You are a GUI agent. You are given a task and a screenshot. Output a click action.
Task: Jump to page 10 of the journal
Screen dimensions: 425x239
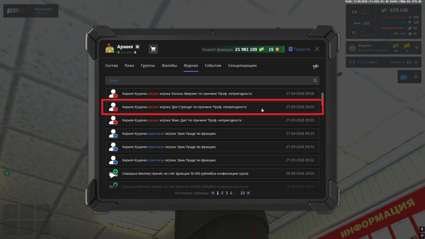click(x=242, y=193)
